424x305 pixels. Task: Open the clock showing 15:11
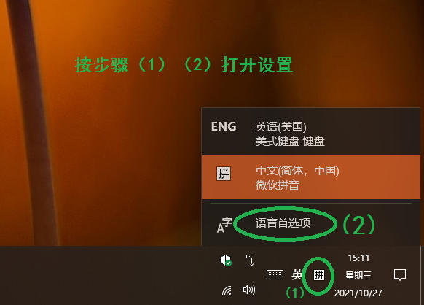click(x=358, y=258)
